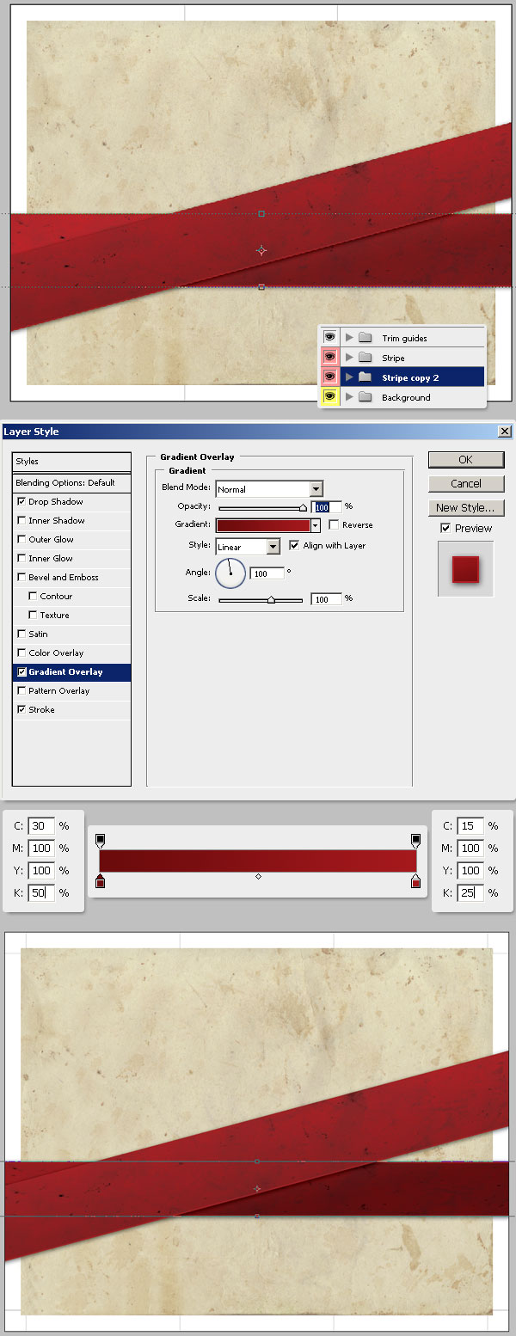Viewport: 516px width, 1336px height.
Task: Click the right C value field showing 15
Action: click(470, 825)
